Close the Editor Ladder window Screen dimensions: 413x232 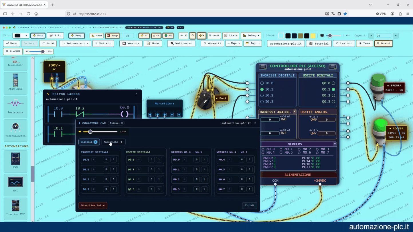[x=137, y=94]
